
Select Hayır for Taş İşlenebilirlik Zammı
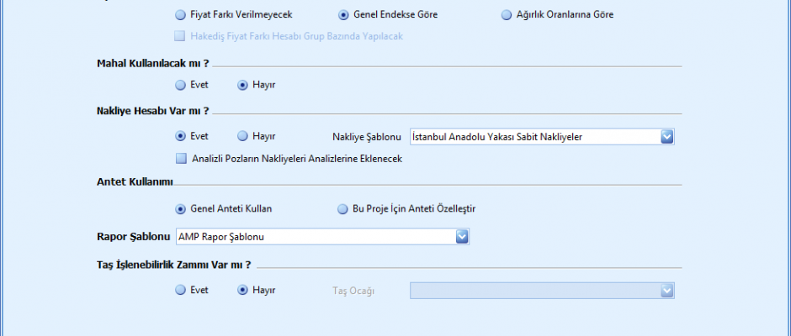[x=243, y=290]
